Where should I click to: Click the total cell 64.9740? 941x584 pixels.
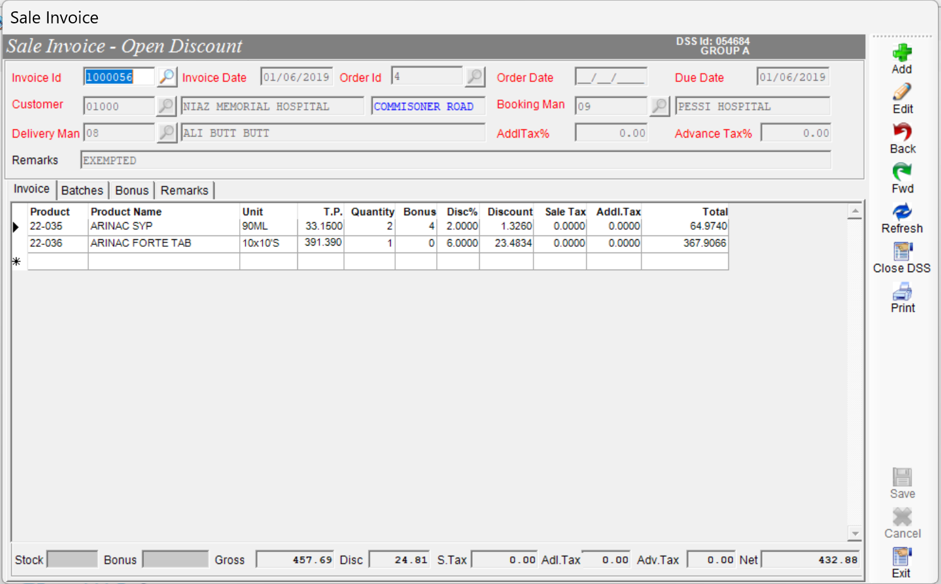pyautogui.click(x=685, y=226)
